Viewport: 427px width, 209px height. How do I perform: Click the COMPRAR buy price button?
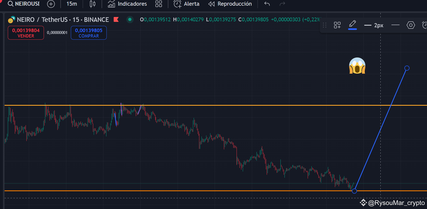[x=89, y=33]
